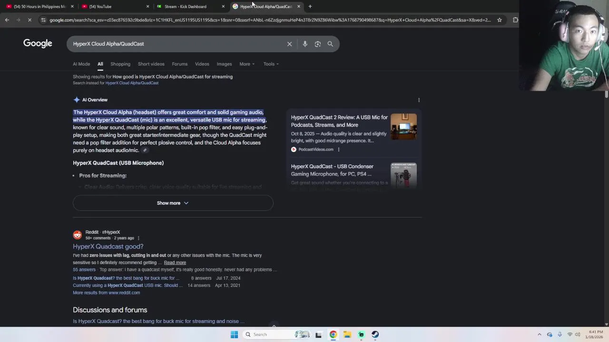The image size is (609, 342).
Task: Stop loading the page
Action: click(x=29, y=20)
